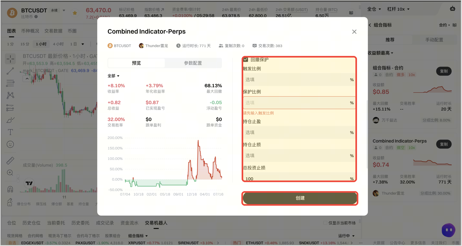This screenshot has height=246, width=462.
Task: Select the crosshair cursor tool
Action: pos(10,59)
